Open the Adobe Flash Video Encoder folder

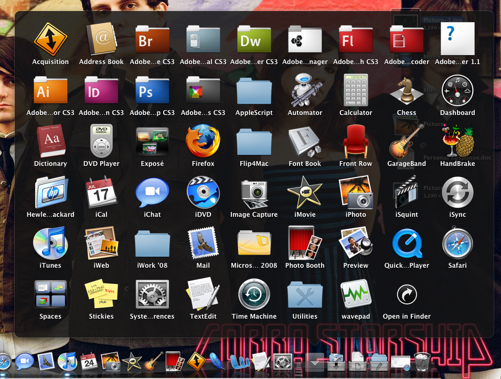pyautogui.click(x=407, y=39)
